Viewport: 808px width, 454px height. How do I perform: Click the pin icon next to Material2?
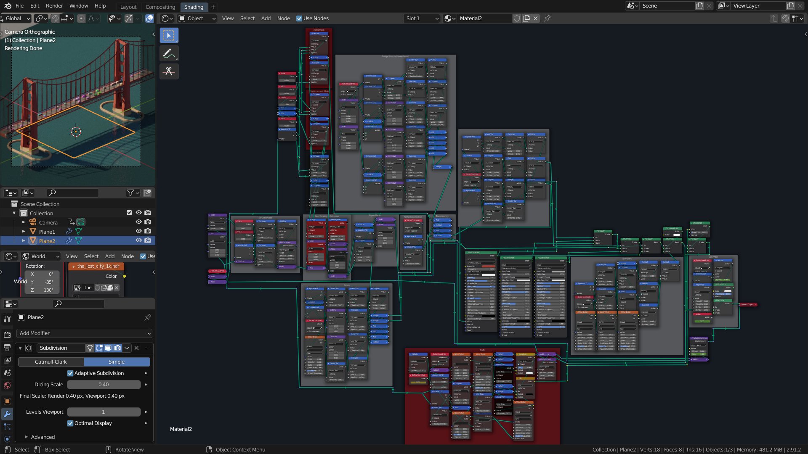coord(547,18)
